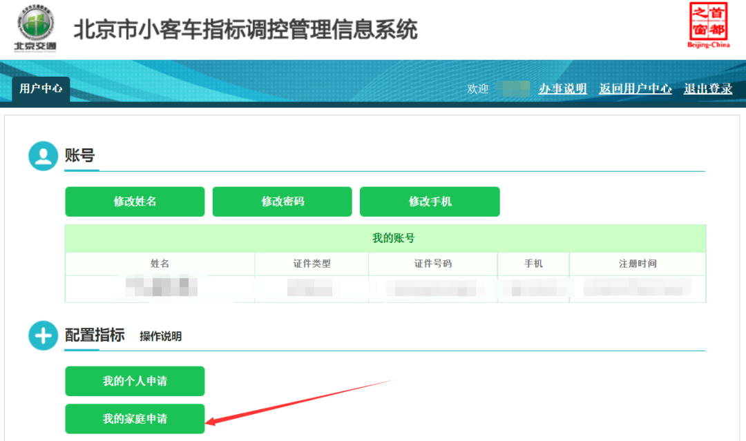Image resolution: width=746 pixels, height=441 pixels.
Task: Click the 修改姓名 button
Action: click(134, 202)
